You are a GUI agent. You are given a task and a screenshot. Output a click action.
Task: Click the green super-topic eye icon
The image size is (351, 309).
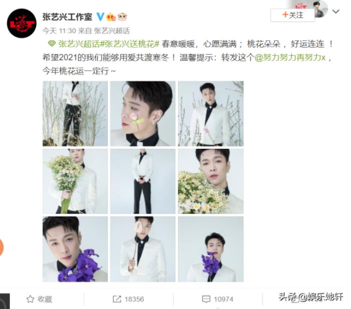(52, 44)
